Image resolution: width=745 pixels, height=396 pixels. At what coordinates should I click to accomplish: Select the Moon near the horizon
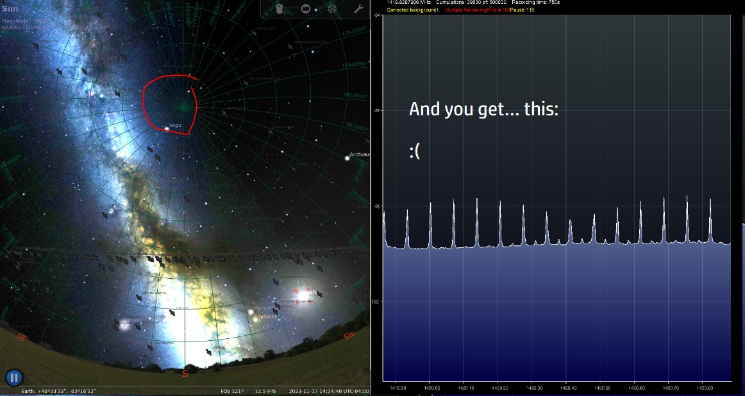coord(124,325)
